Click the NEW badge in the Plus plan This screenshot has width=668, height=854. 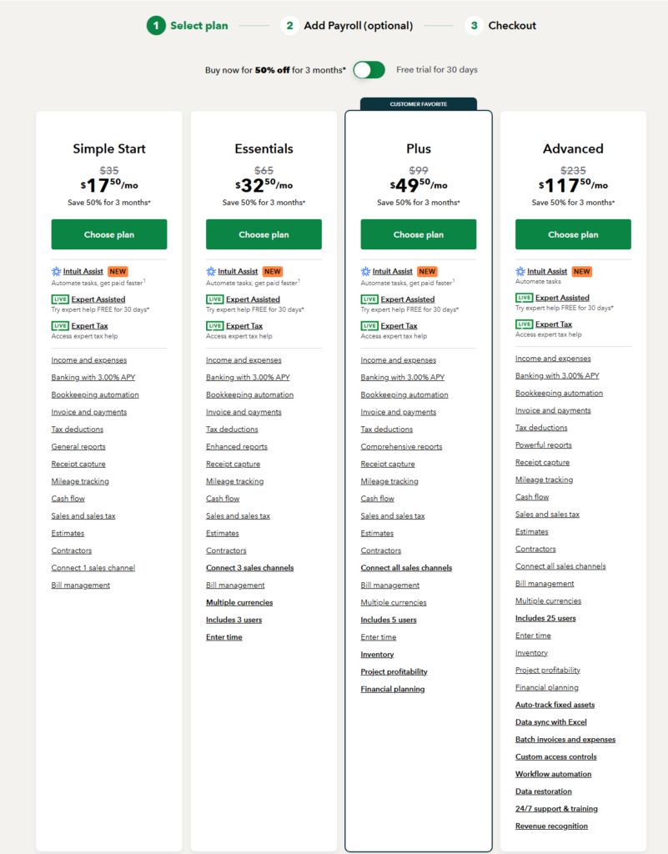427,272
